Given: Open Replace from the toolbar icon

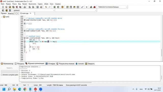Looking at the screenshot, I should tap(33, 7).
